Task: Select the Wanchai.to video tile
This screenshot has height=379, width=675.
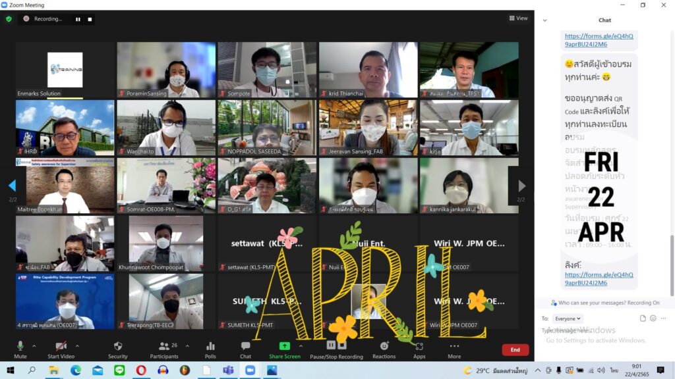Action: tap(166, 128)
